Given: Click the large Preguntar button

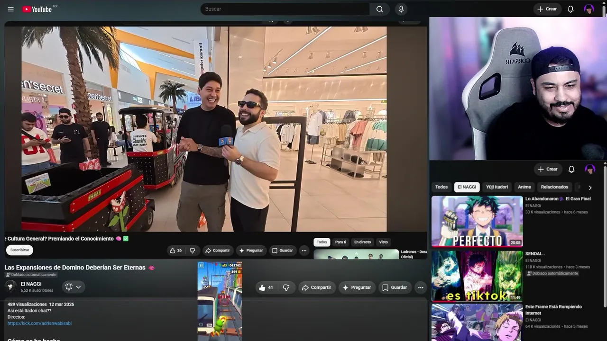Looking at the screenshot, I should tap(357, 287).
